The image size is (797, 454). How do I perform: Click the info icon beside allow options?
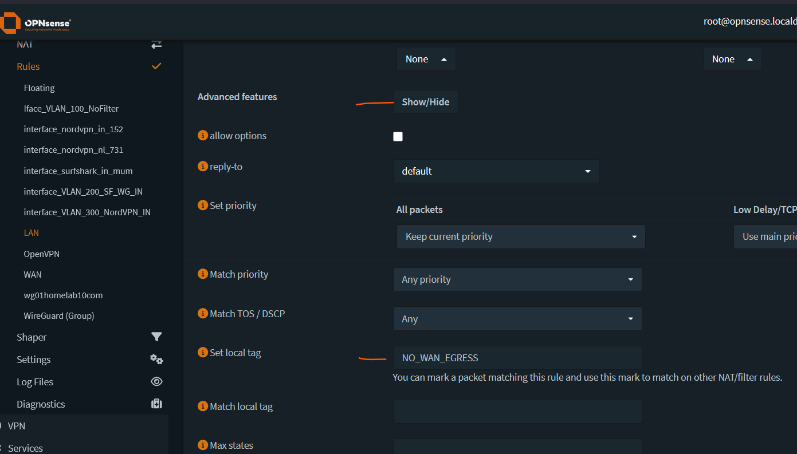(x=202, y=136)
